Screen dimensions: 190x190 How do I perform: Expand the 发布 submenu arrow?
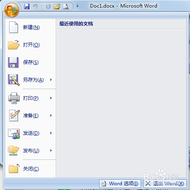click(x=51, y=151)
